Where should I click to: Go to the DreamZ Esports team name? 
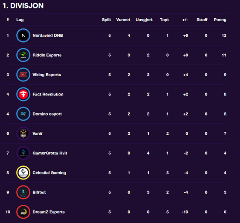[x=49, y=212]
